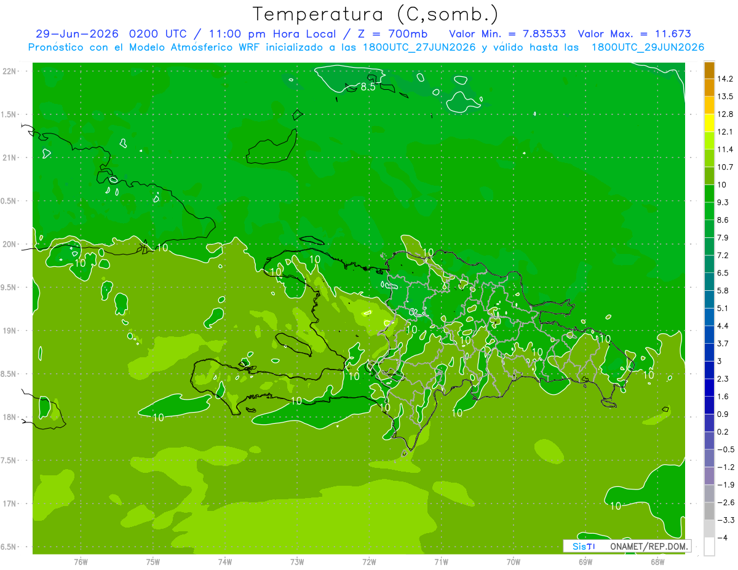Click the '69W' longitude label
This screenshot has height=570, width=738.
point(585,562)
